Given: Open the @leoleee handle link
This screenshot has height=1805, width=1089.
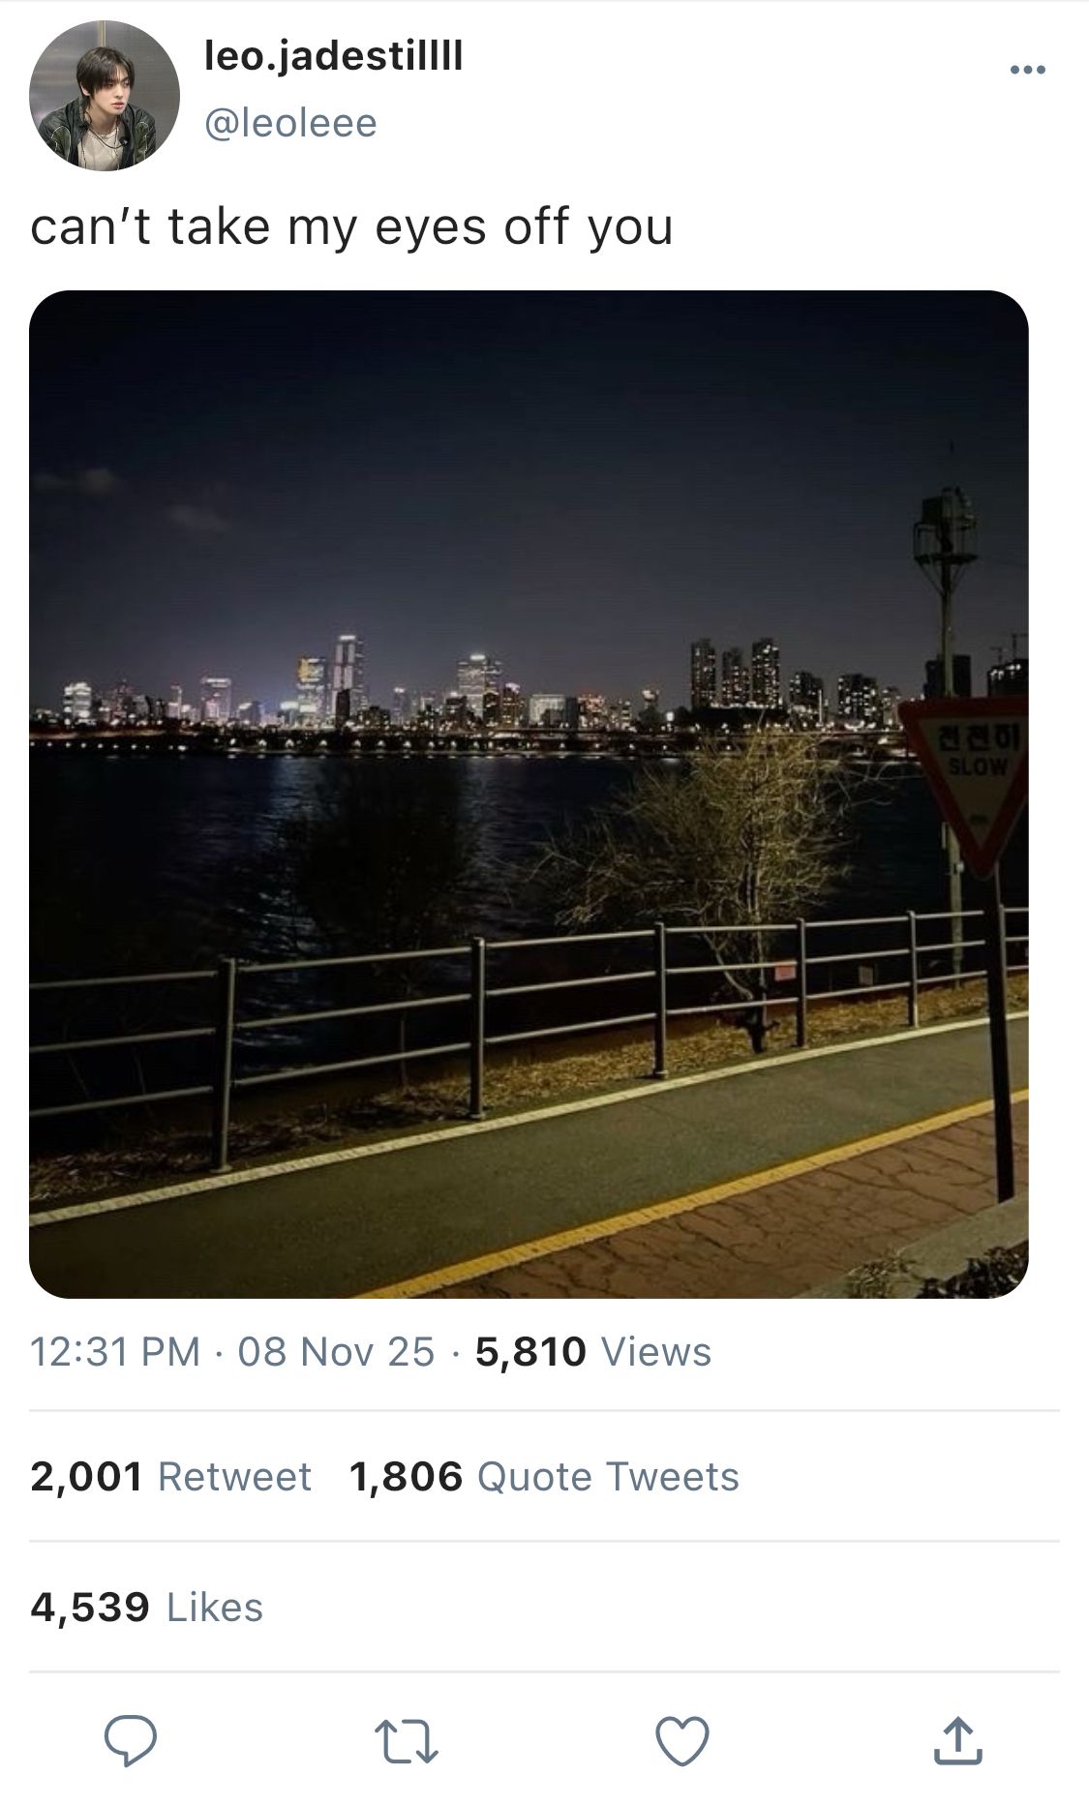Looking at the screenshot, I should coord(290,123).
